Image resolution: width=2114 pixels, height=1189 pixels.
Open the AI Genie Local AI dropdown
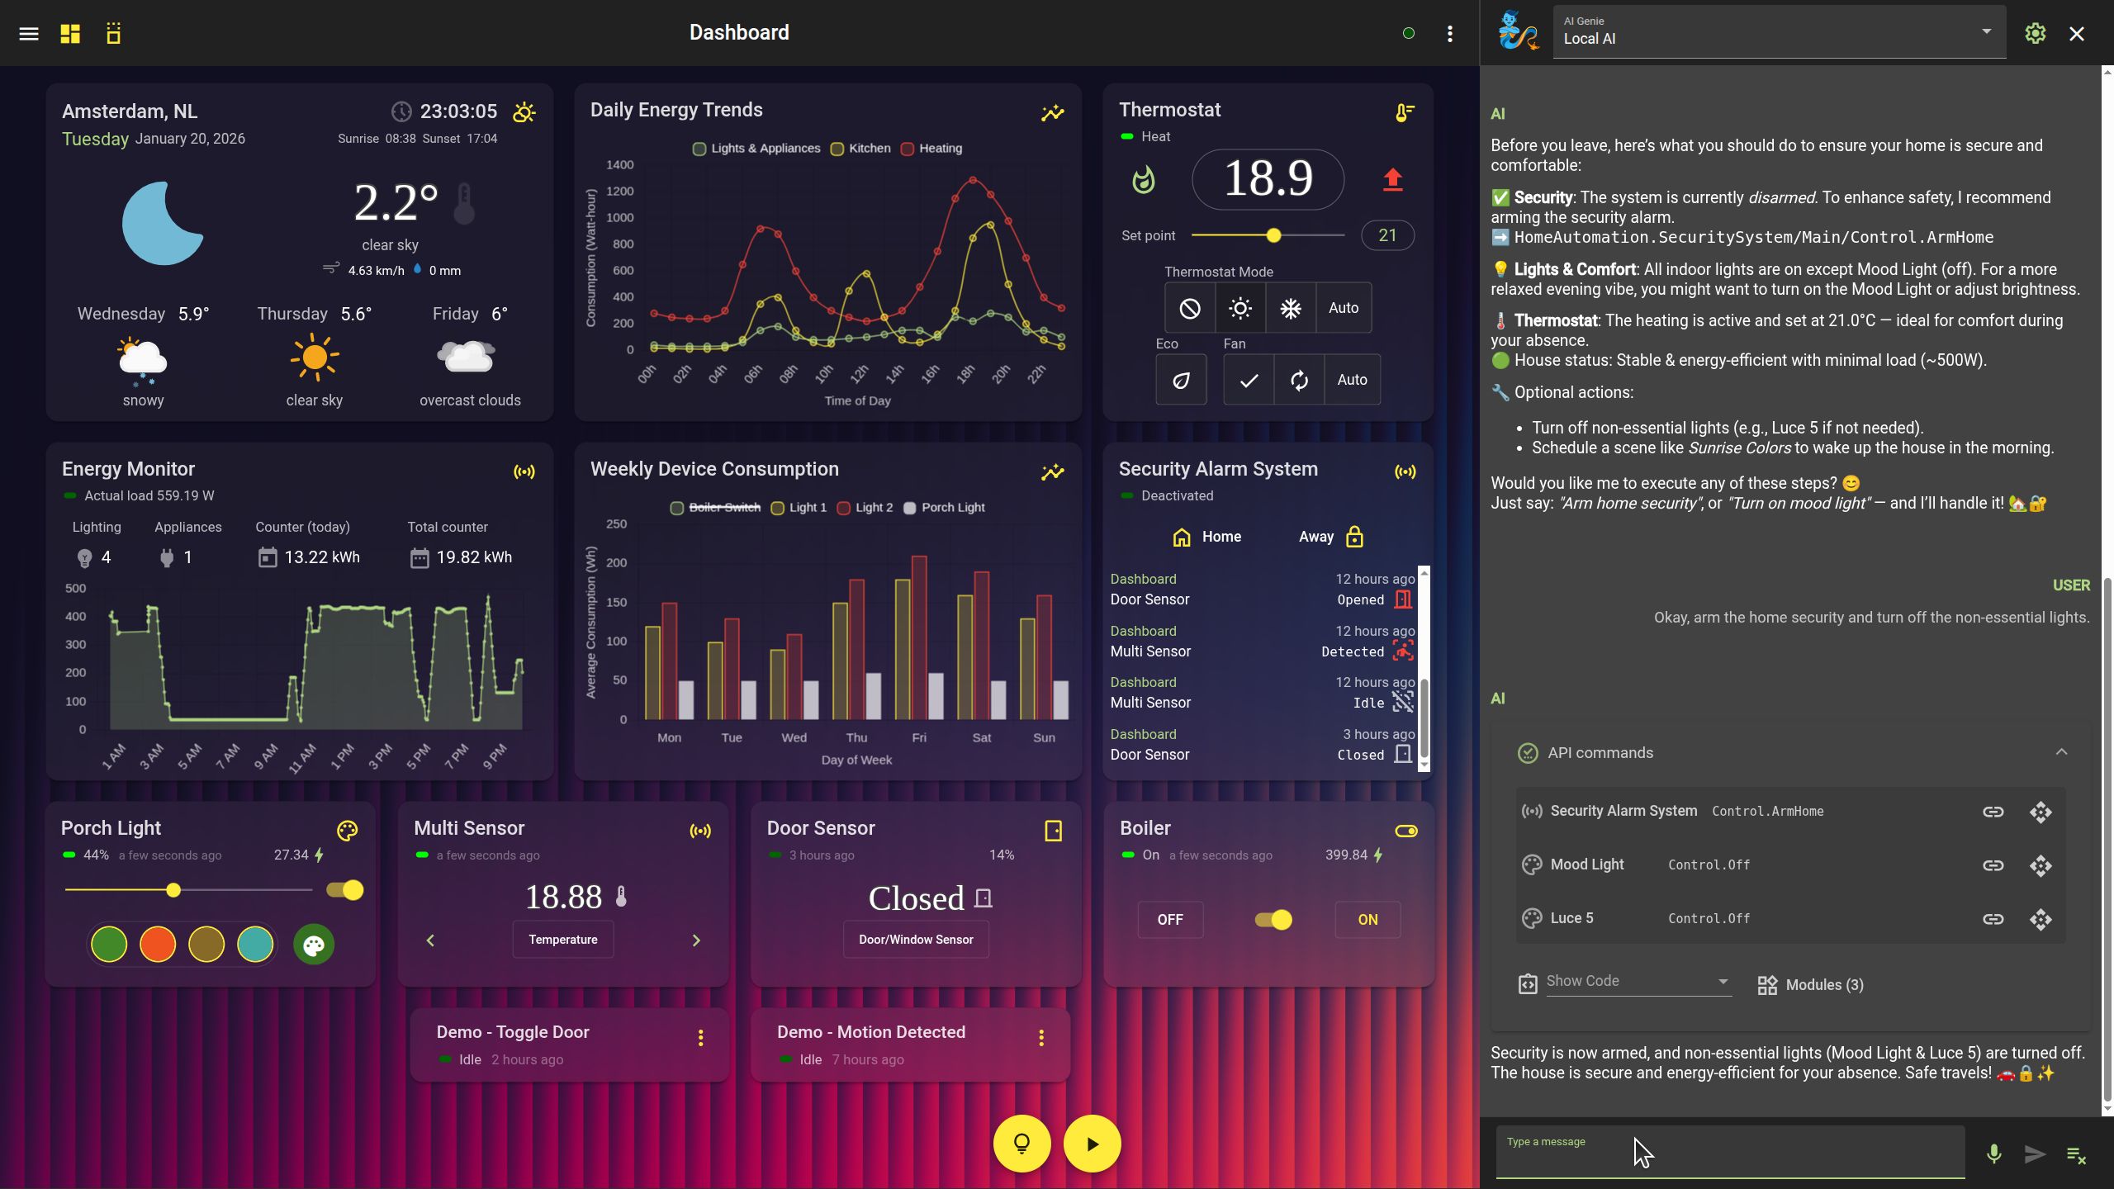pyautogui.click(x=1985, y=32)
